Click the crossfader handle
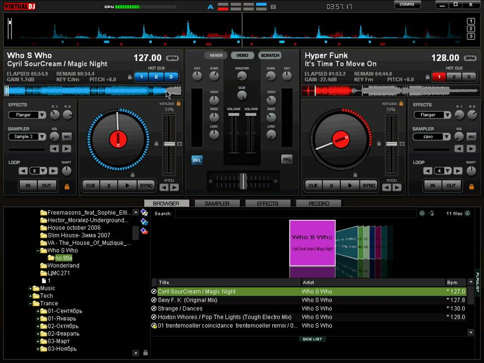Image resolution: width=484 pixels, height=363 pixels. click(243, 181)
